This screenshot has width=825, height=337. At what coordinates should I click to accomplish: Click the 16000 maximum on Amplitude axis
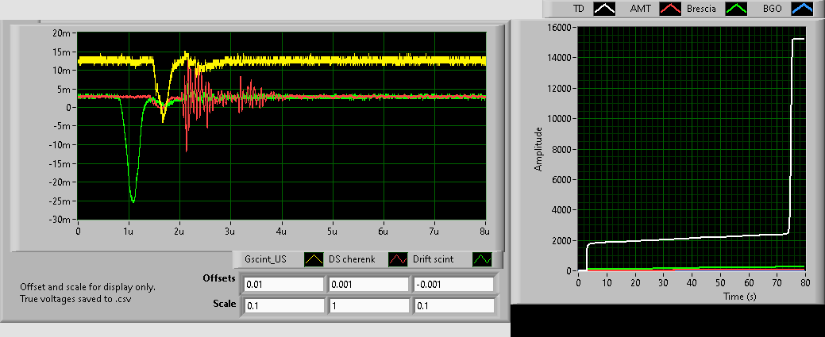559,28
